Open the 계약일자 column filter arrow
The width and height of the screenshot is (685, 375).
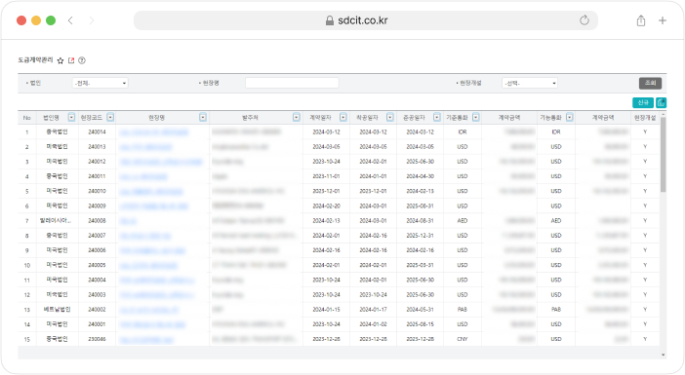pos(343,117)
